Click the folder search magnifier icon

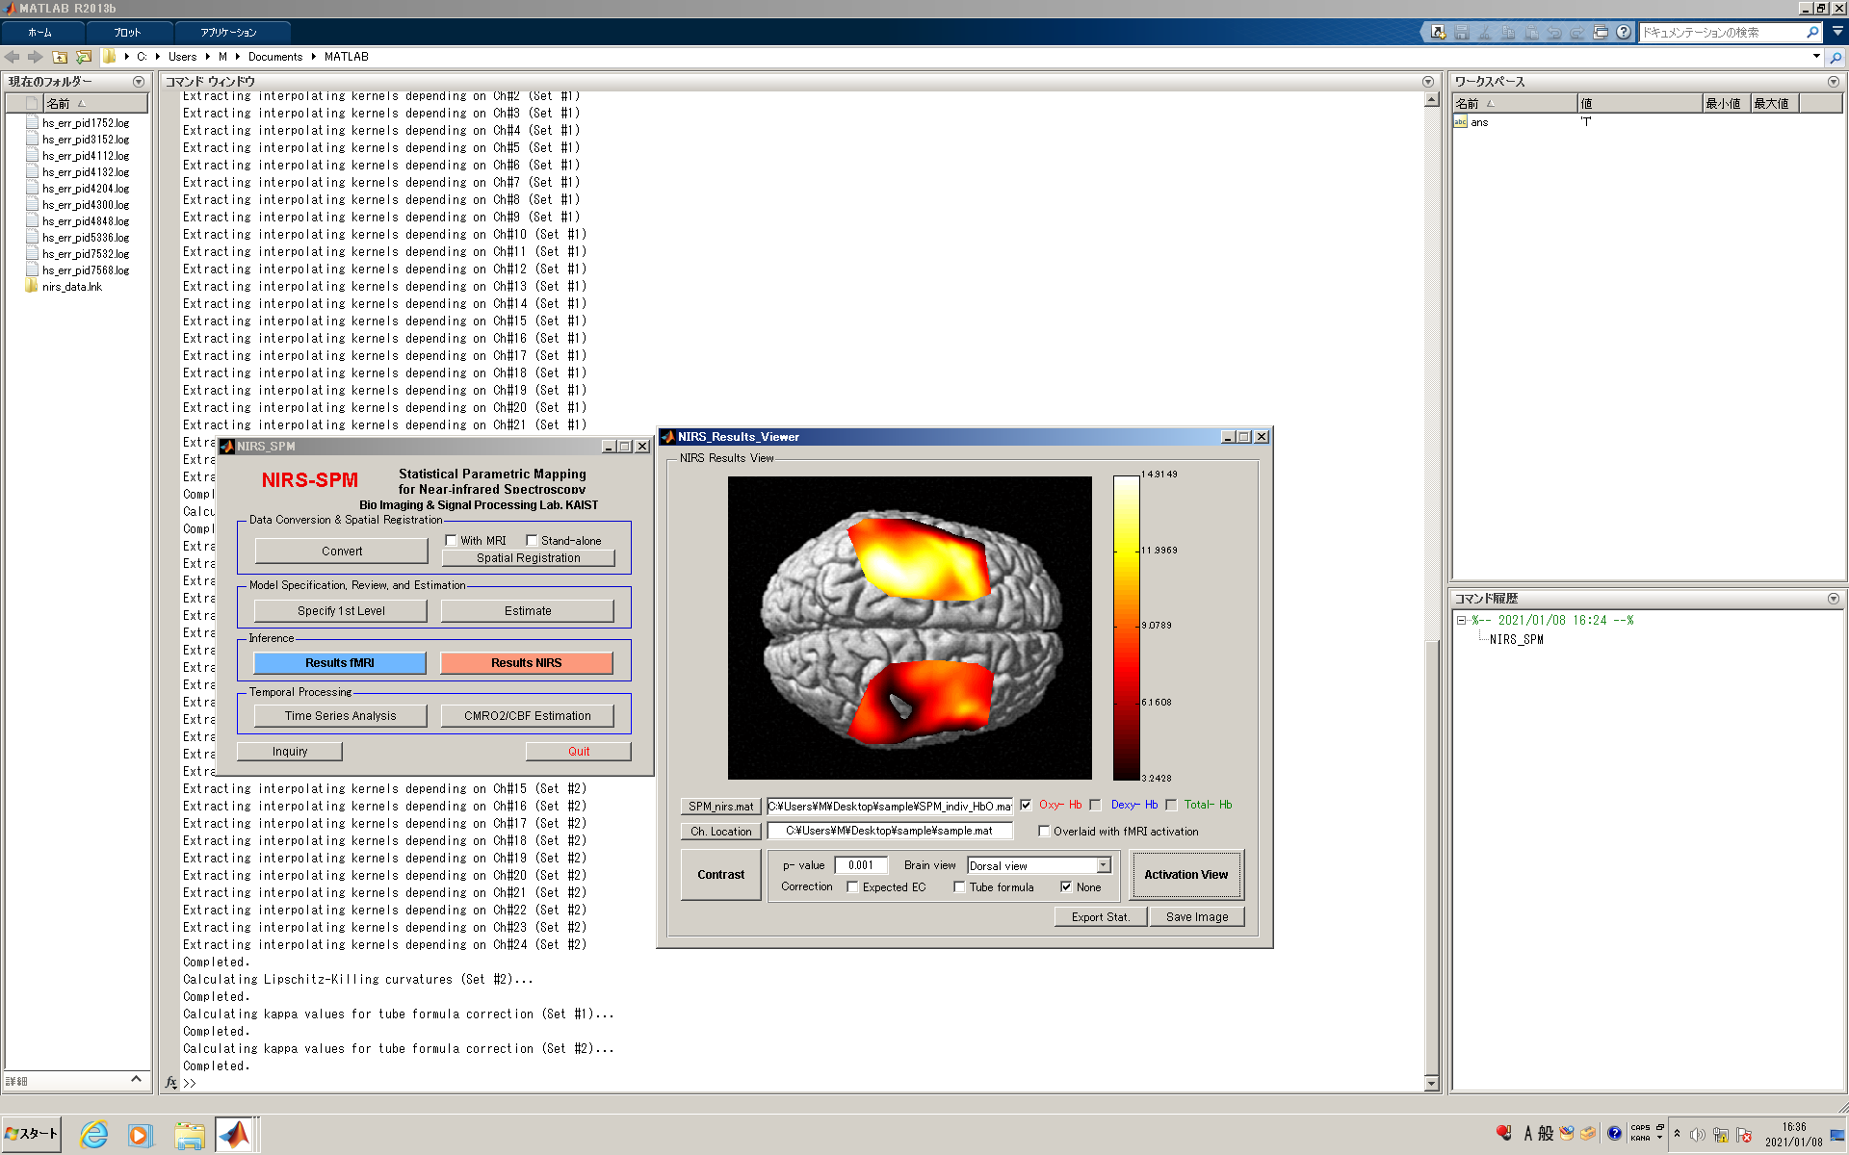[1836, 57]
